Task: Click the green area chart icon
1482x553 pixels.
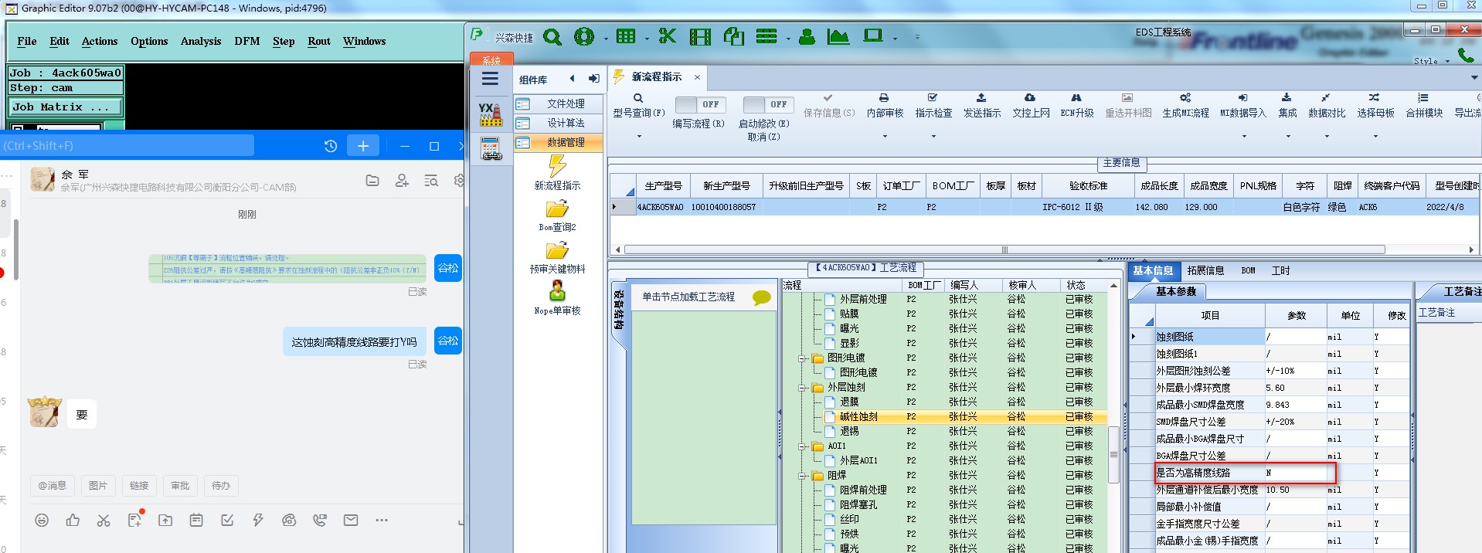Action: [x=838, y=36]
